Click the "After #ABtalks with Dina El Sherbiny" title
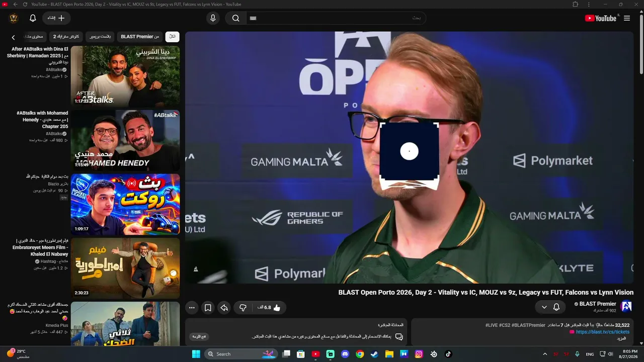The height and width of the screenshot is (362, 644). 38,56
